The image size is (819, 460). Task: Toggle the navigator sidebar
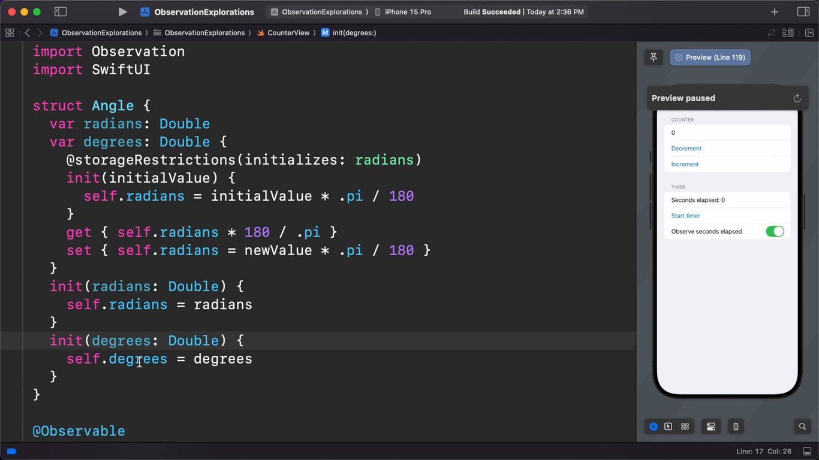tap(61, 12)
